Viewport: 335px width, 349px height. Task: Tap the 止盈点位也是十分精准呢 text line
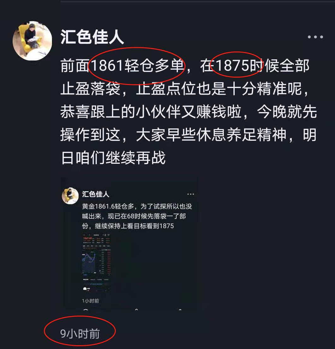219,89
